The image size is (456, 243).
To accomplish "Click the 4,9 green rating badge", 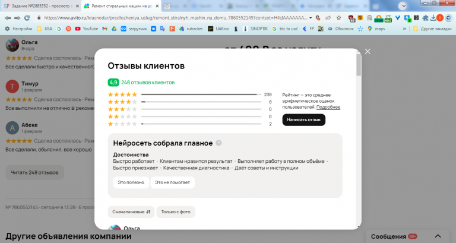I will coord(113,83).
